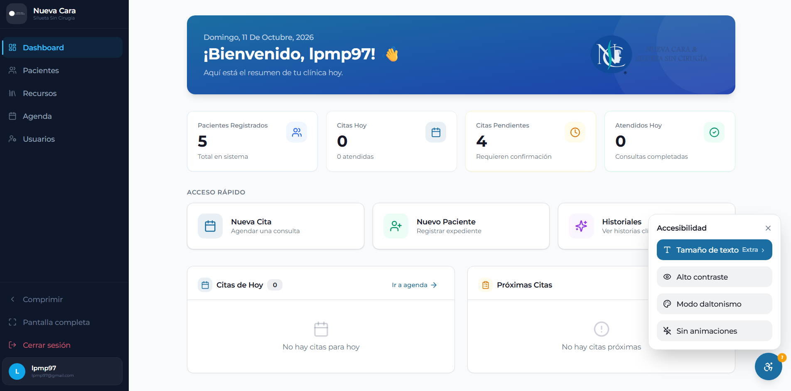791x391 pixels.
Task: Click the Tamaño de texto T icon
Action: tap(667, 250)
